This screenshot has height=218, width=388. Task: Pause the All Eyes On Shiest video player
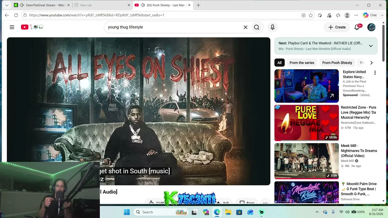[x=139, y=111]
